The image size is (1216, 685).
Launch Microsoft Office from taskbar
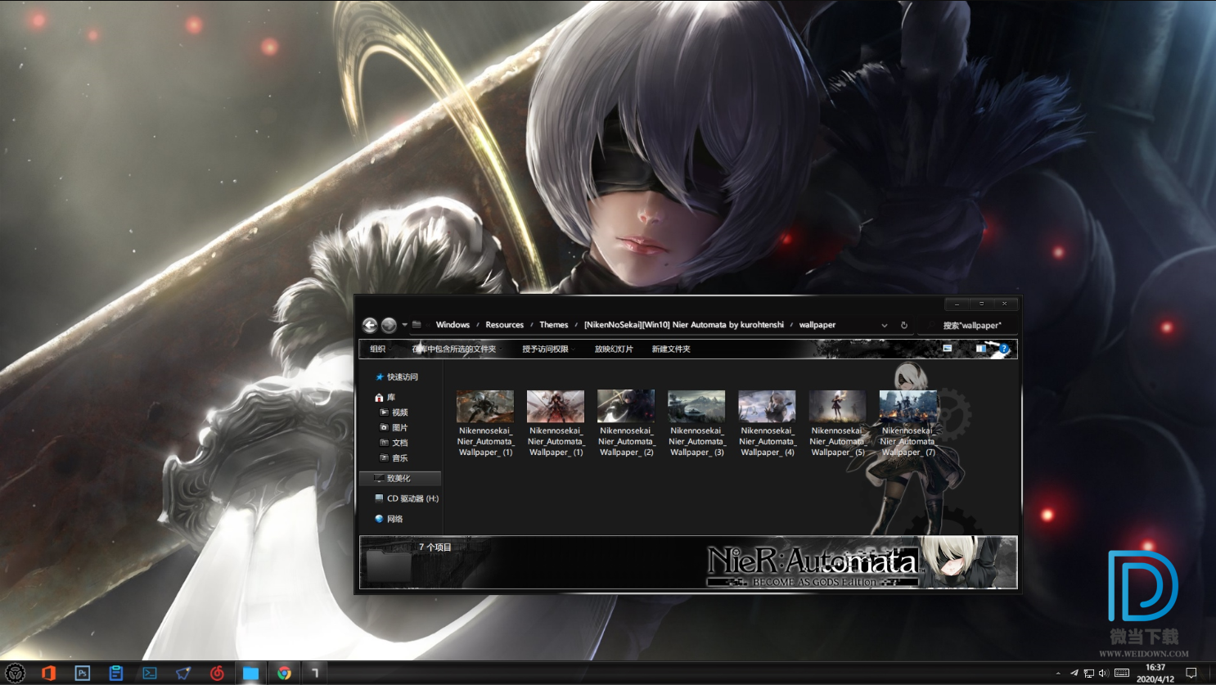click(48, 673)
